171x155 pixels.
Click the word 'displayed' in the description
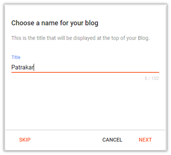point(84,38)
